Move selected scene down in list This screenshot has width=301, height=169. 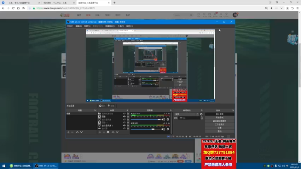tap(81, 132)
